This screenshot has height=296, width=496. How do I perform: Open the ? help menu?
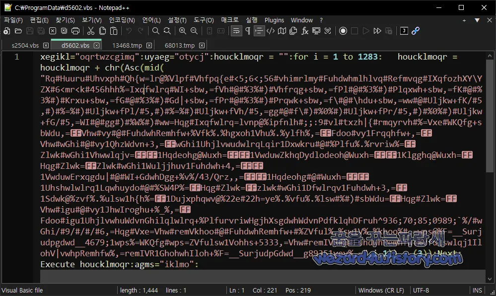coord(321,20)
